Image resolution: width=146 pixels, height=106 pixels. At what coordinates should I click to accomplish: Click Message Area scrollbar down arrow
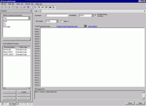(x=143, y=98)
